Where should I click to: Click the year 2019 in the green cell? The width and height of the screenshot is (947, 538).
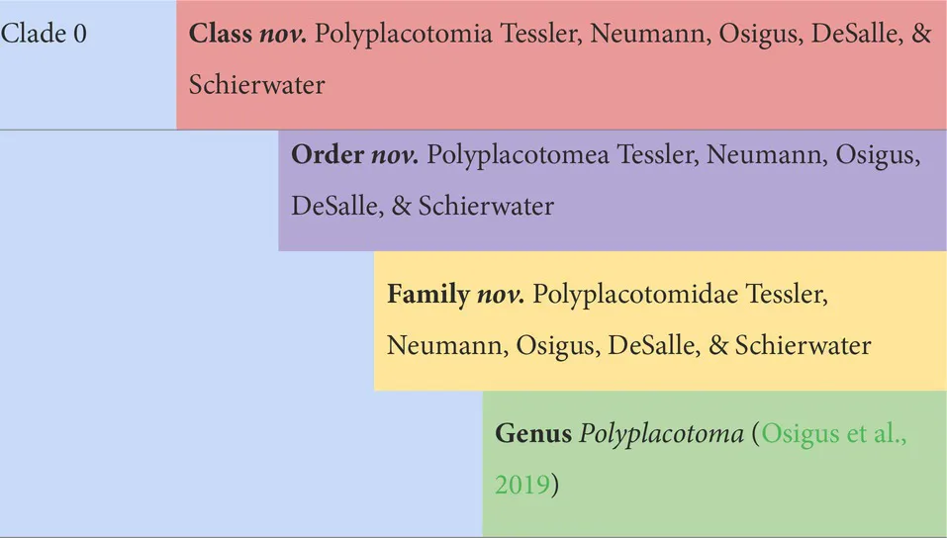522,485
